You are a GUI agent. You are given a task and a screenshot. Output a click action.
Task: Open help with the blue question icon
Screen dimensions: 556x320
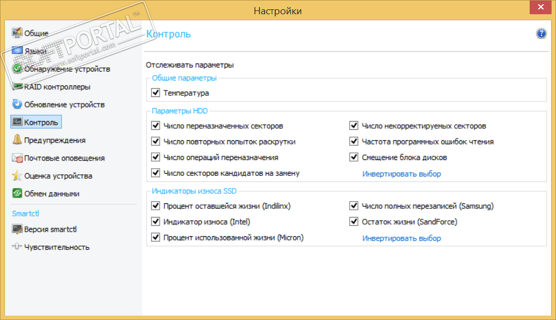541,33
